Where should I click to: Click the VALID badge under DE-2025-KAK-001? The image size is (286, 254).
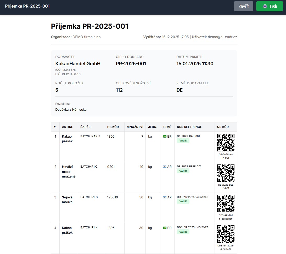point(183,141)
